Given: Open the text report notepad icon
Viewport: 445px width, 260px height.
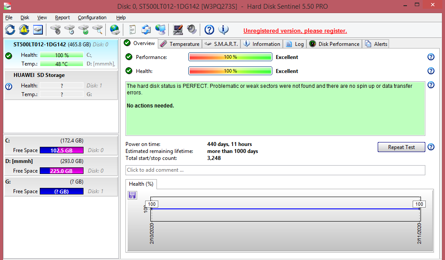Looking at the screenshot, I should [132, 30].
